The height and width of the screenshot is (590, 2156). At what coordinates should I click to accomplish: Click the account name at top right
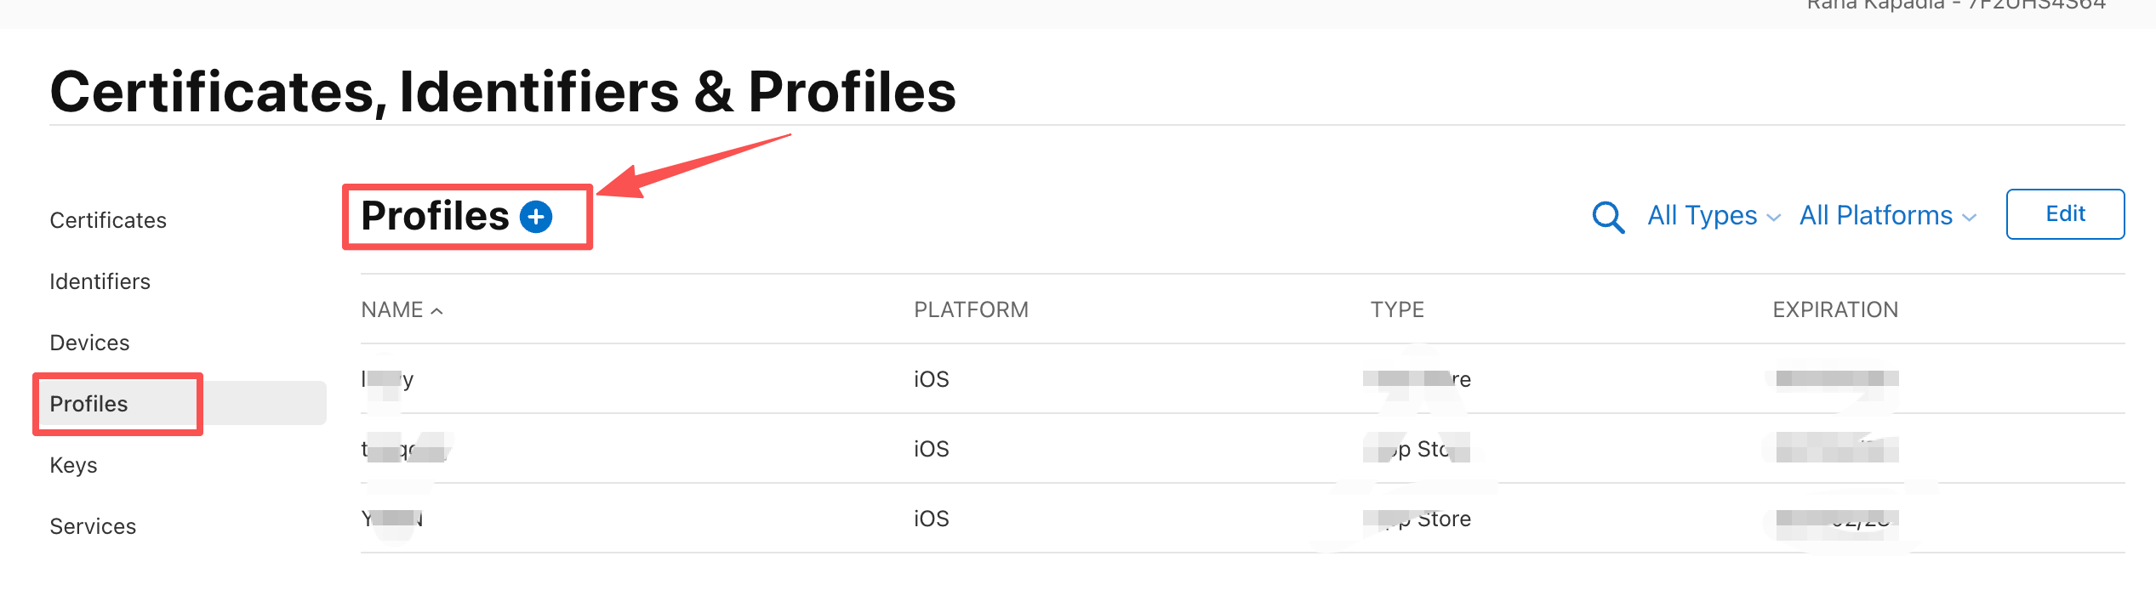pyautogui.click(x=1955, y=5)
